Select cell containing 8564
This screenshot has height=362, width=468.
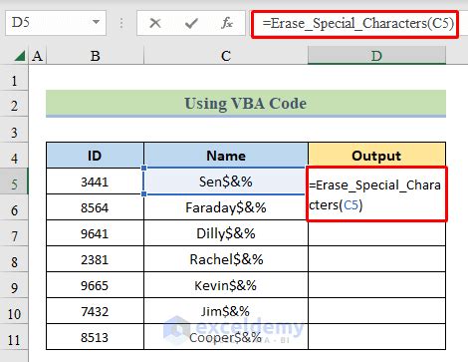[95, 207]
